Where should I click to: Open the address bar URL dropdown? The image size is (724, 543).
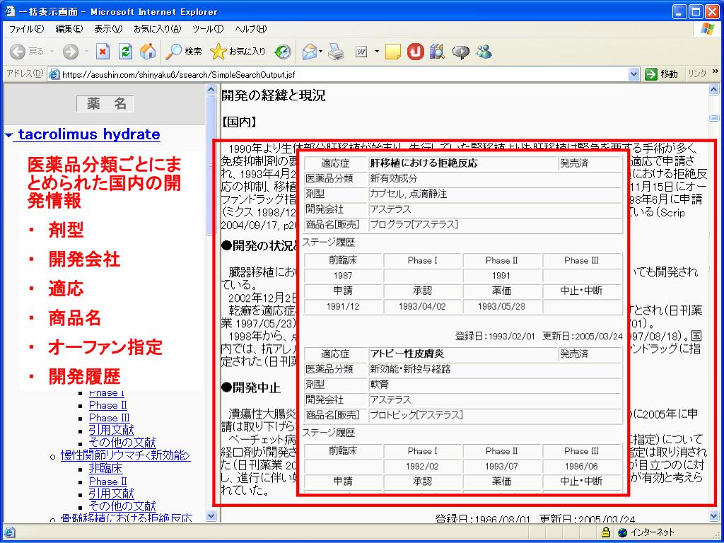633,74
